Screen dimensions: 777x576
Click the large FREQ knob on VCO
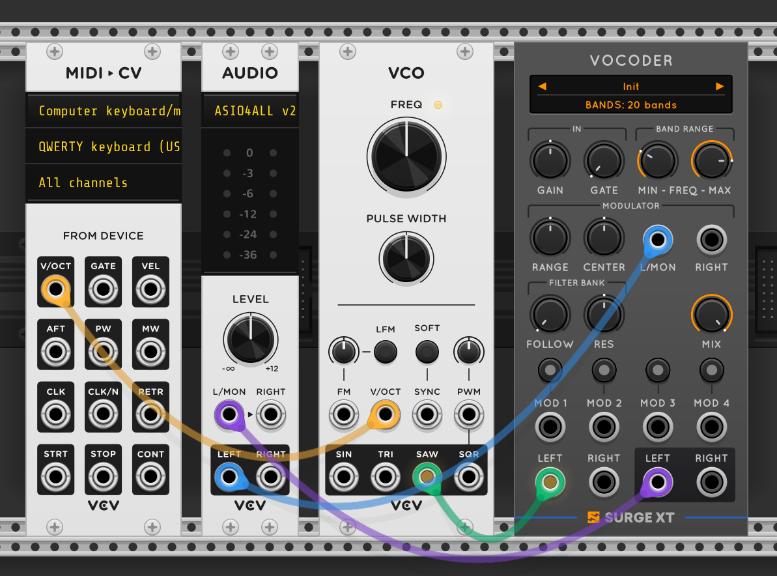(x=406, y=156)
